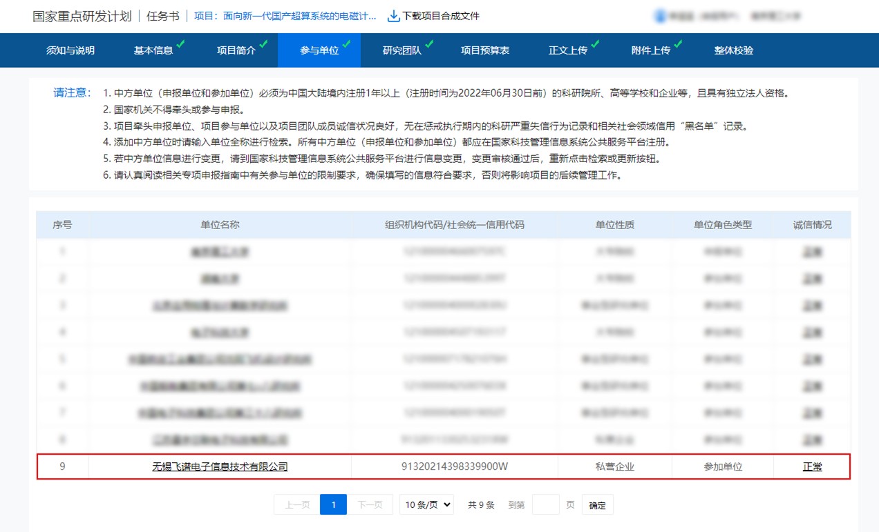Click the 正常 credit status in row 9
Image resolution: width=879 pixels, height=532 pixels.
[813, 466]
